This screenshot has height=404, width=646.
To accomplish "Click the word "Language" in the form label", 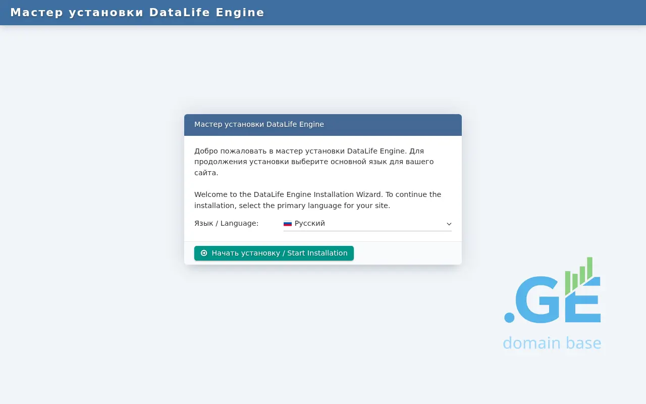I will coord(239,223).
